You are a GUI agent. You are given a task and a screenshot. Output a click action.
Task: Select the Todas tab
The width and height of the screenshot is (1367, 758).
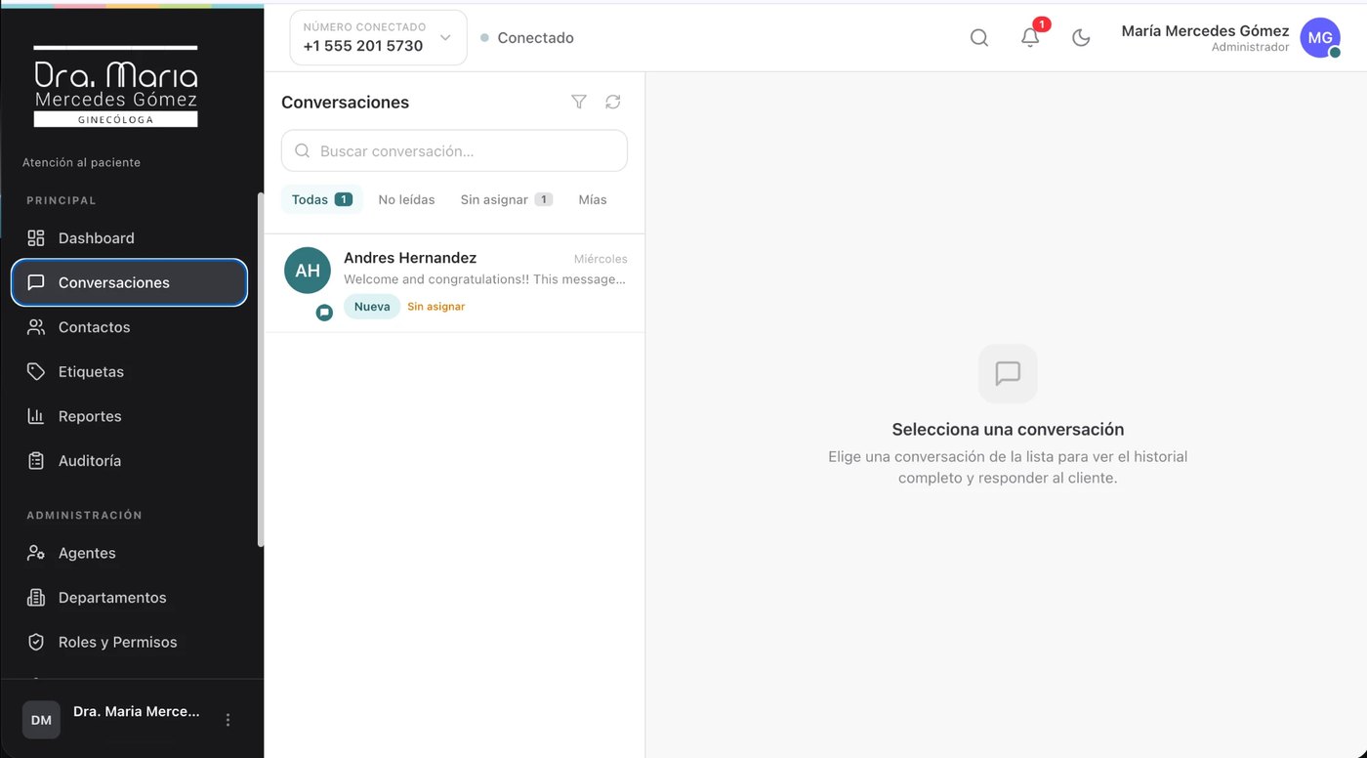point(321,199)
